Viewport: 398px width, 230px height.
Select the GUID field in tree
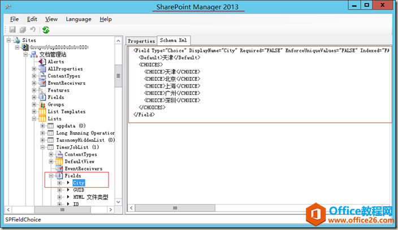point(79,190)
